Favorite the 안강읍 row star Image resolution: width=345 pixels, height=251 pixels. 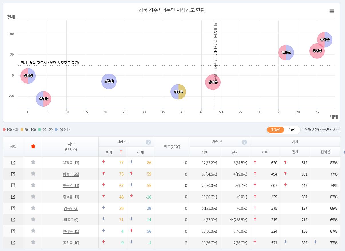tap(33, 231)
